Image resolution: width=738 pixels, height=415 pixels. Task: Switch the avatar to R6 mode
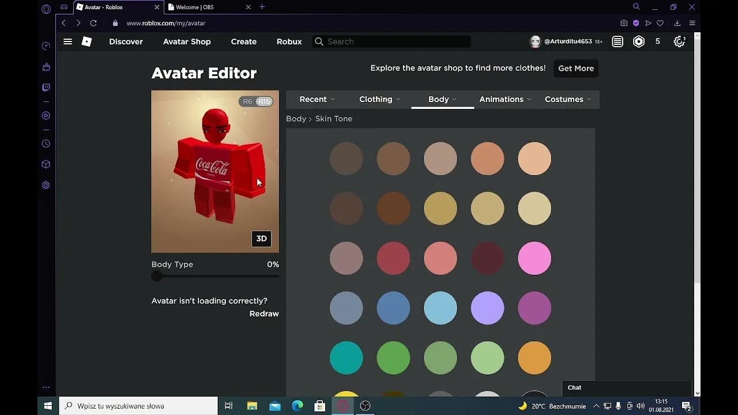247,101
